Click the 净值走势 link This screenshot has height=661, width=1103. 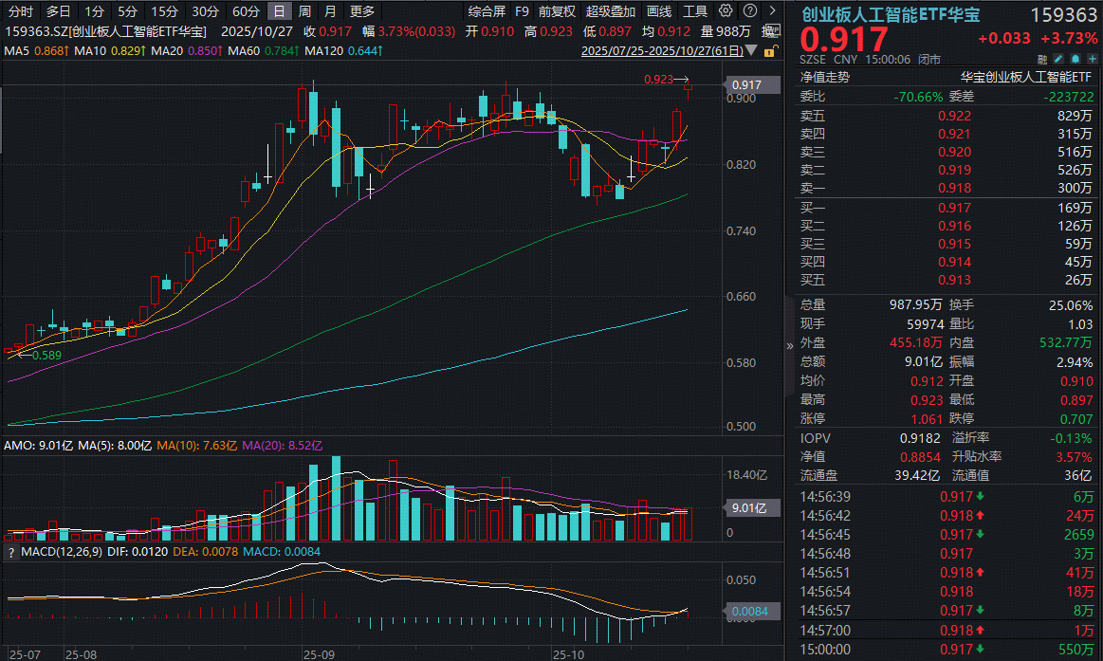point(824,78)
